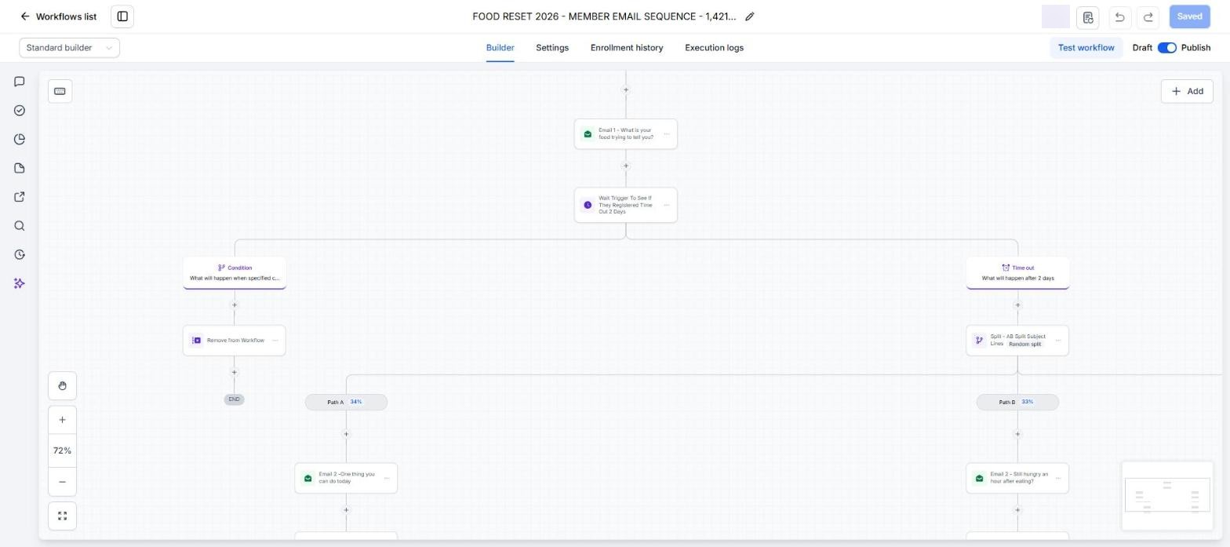The width and height of the screenshot is (1230, 547).
Task: Select the Wait Trigger node
Action: (x=625, y=205)
